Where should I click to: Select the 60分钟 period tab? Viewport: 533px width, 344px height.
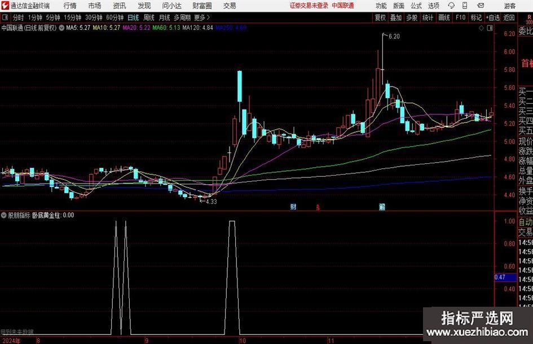pos(114,18)
